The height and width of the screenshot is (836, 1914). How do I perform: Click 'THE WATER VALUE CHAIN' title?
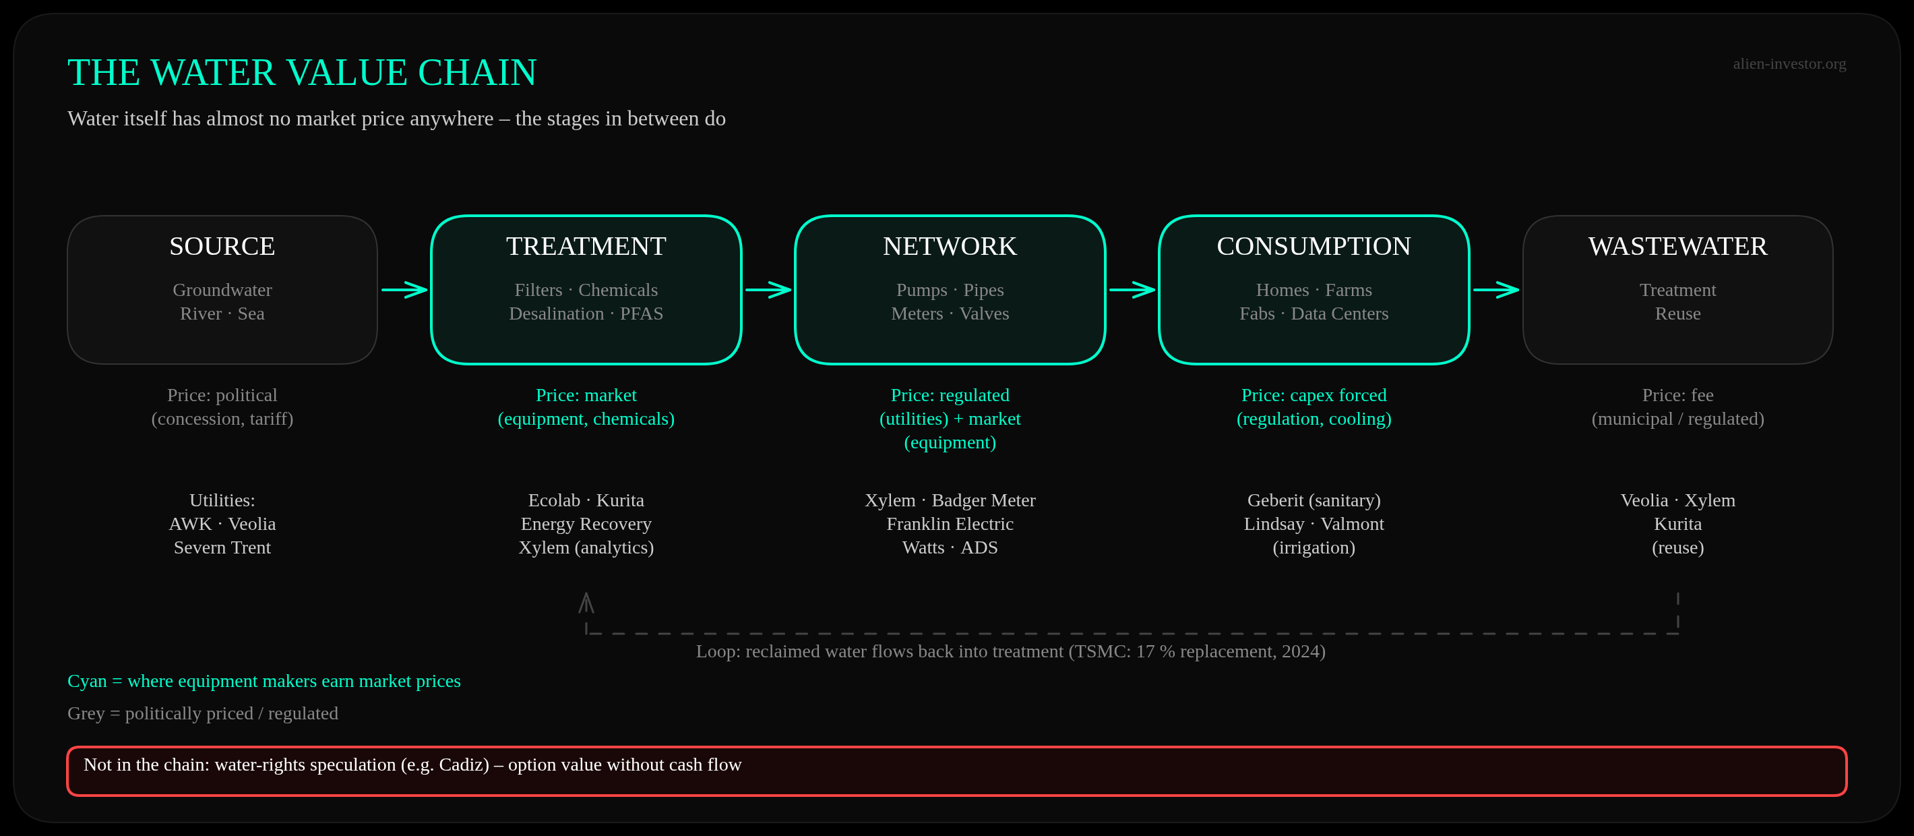pos(302,73)
